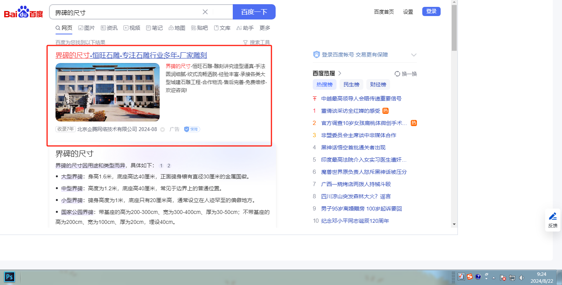Open hot search 官方调查10岁女孩扁桃体微创手术

pyautogui.click(x=364, y=123)
